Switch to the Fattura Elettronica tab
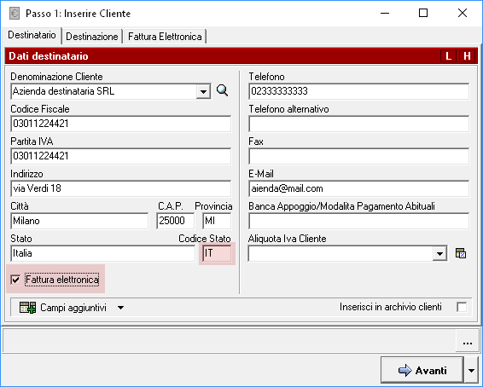483x387 pixels. pyautogui.click(x=165, y=37)
